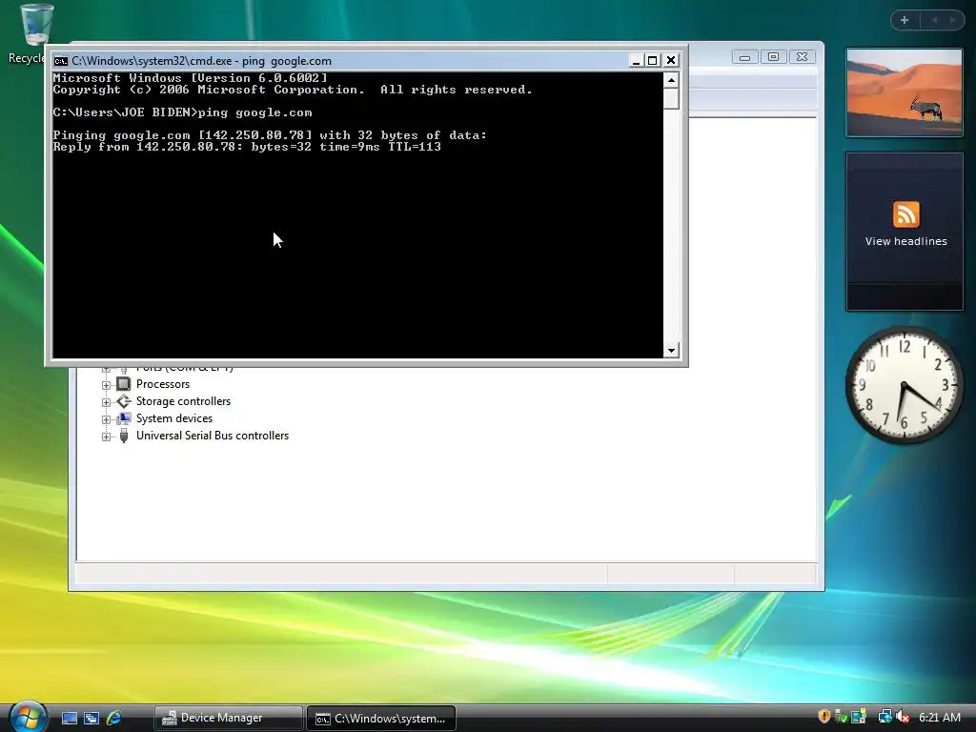
Task: Click Switch Between Windows quick launch icon
Action: coord(91,718)
